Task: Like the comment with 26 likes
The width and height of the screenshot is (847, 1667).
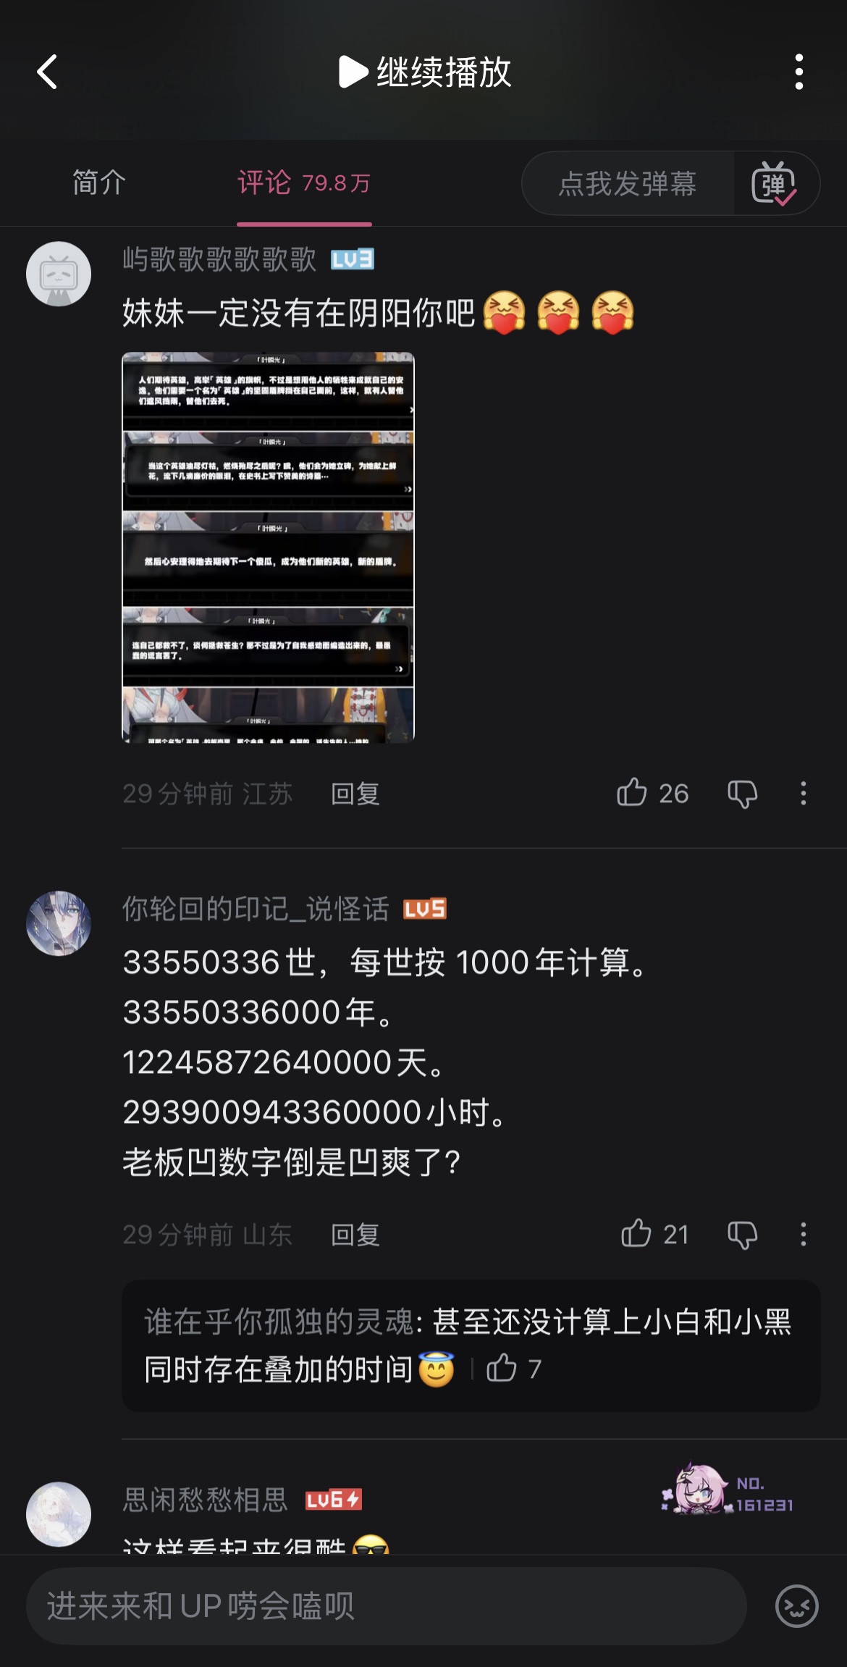Action: 652,793
